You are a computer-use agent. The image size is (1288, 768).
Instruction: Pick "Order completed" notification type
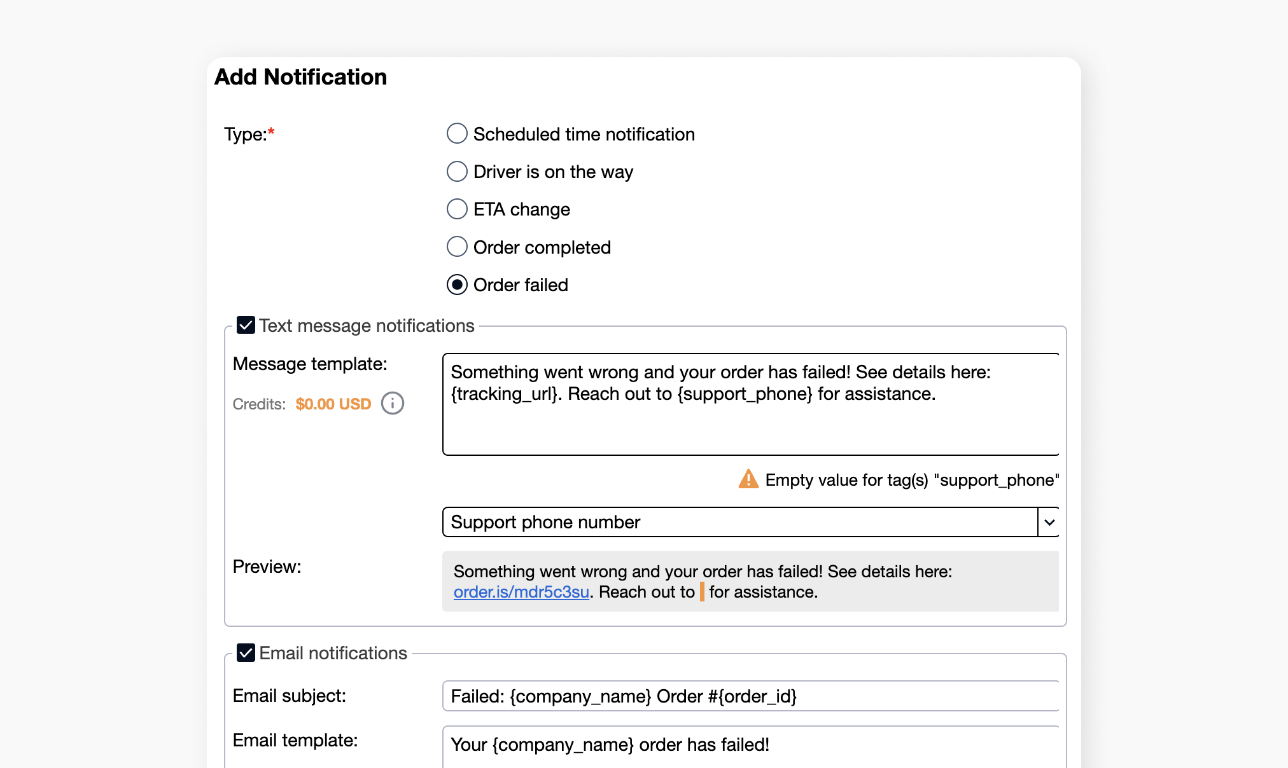click(457, 247)
